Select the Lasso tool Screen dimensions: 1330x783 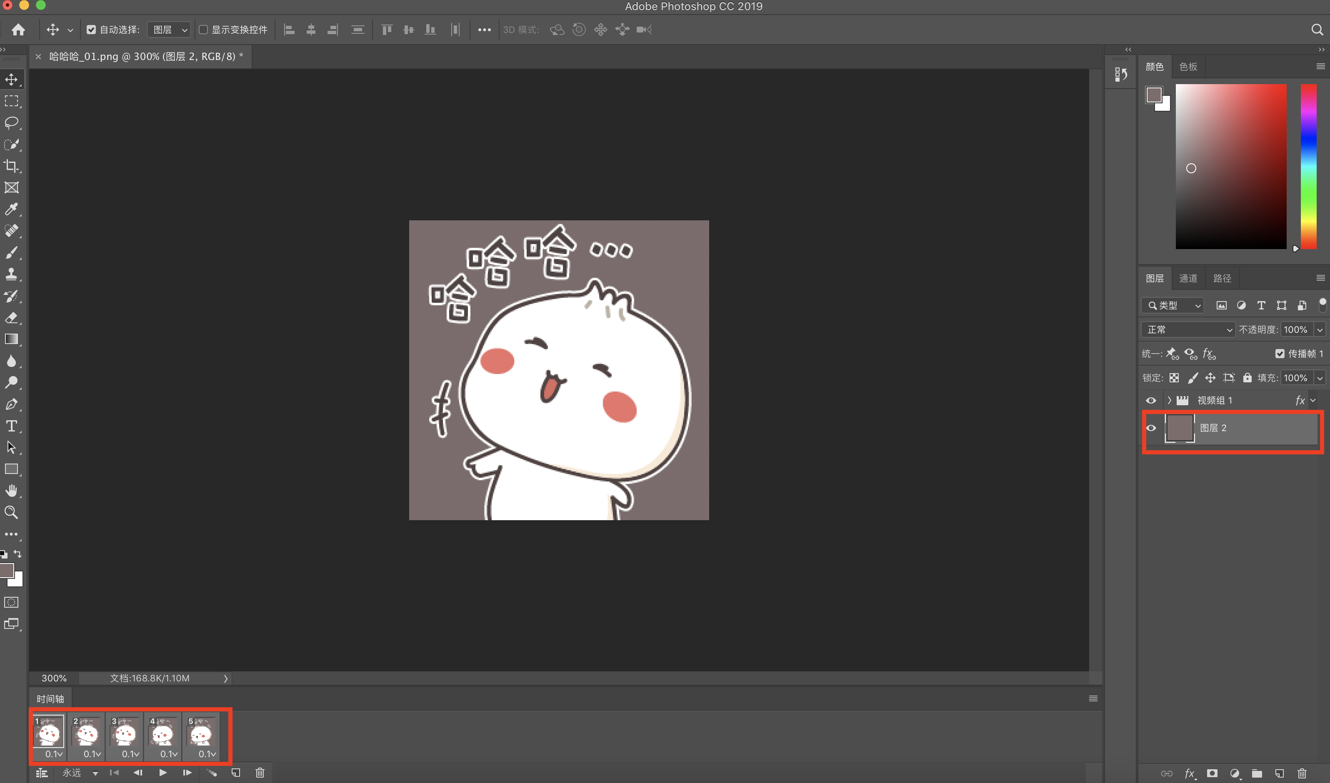point(11,122)
